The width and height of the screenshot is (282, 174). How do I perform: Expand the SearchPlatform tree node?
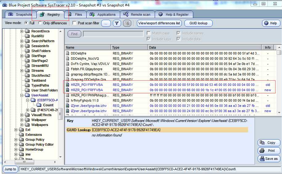tap(22, 41)
